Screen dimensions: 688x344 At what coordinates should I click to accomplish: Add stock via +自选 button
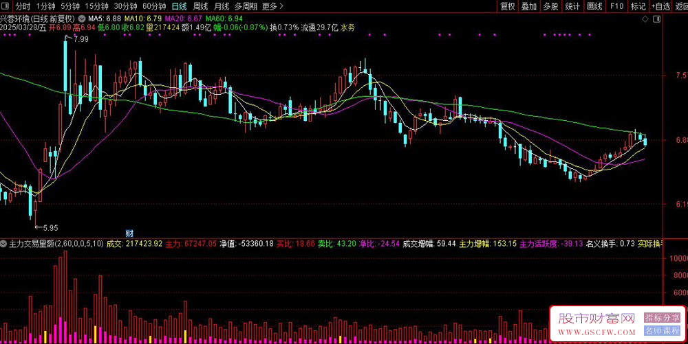click(660, 6)
